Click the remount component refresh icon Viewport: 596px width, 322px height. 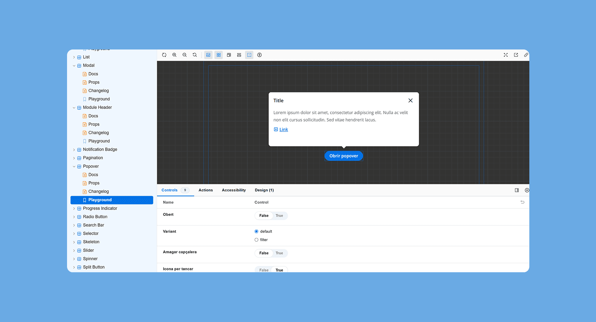click(x=164, y=55)
